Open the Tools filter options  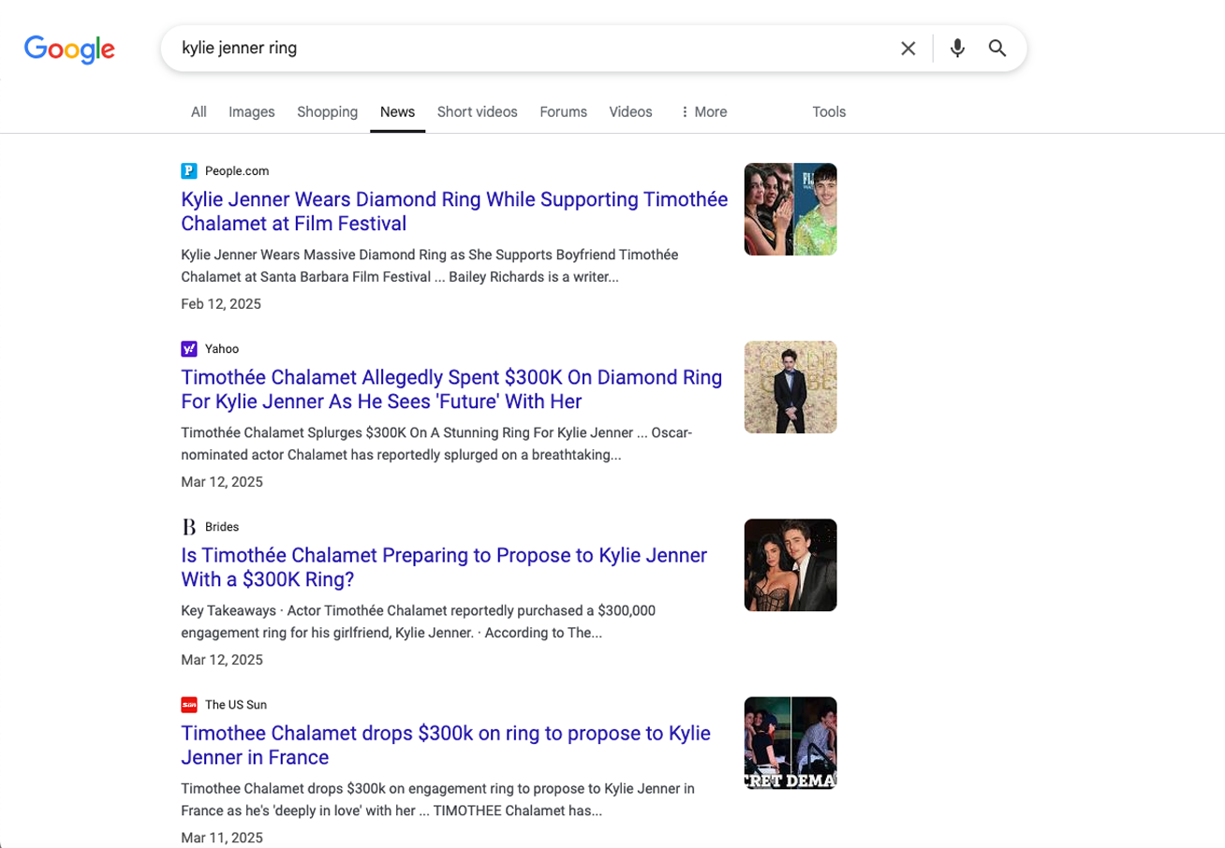tap(829, 111)
